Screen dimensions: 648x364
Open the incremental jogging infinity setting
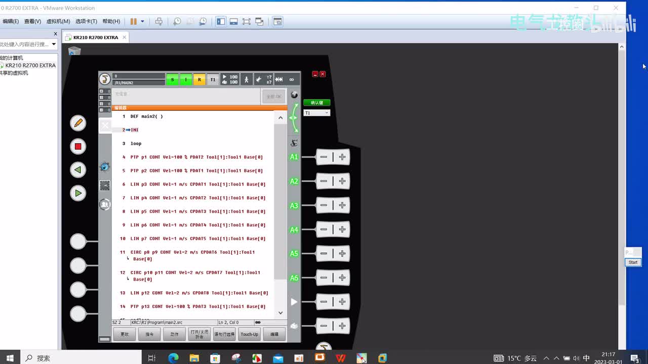click(291, 79)
